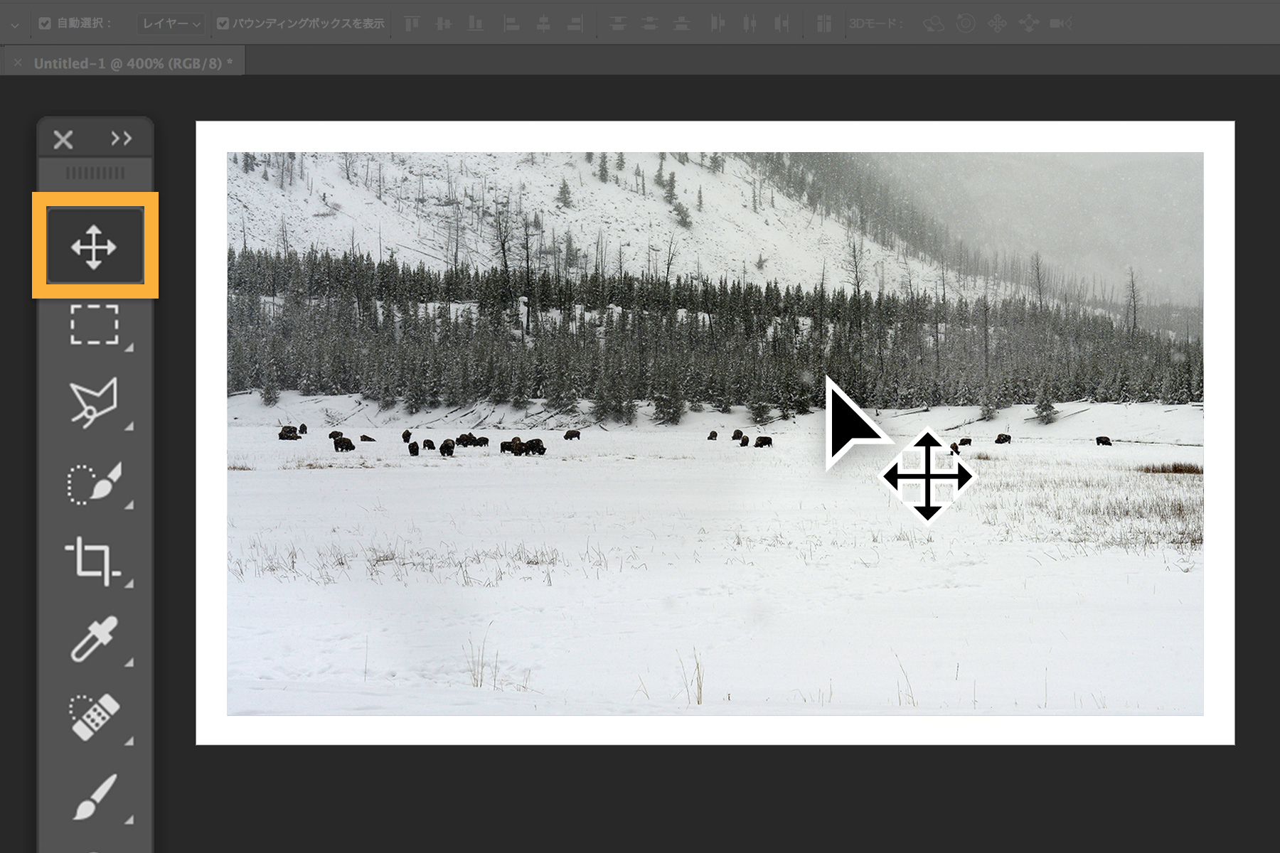Click the Auto-Align Layers icon

(823, 23)
